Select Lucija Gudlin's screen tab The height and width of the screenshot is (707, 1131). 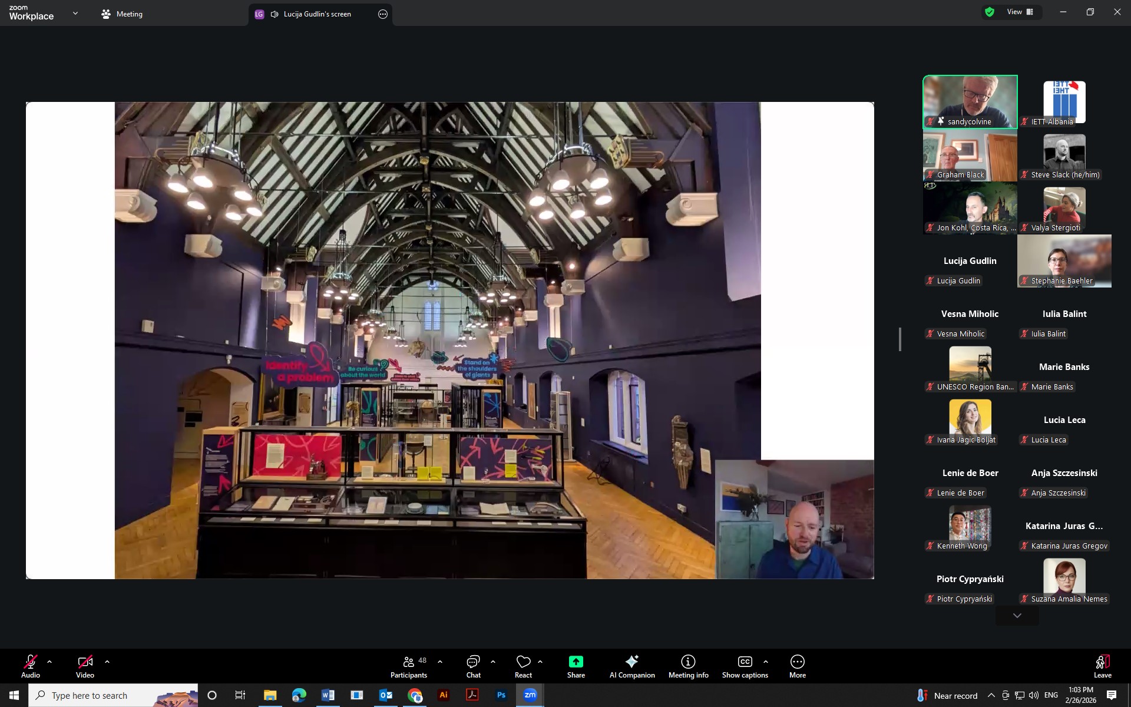(x=317, y=14)
